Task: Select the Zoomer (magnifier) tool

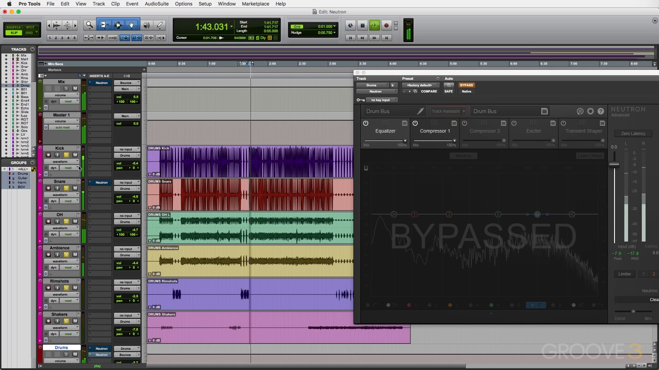Action: pos(89,25)
